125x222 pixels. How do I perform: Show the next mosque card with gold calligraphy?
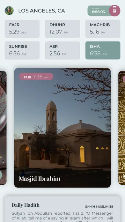tap(121, 128)
